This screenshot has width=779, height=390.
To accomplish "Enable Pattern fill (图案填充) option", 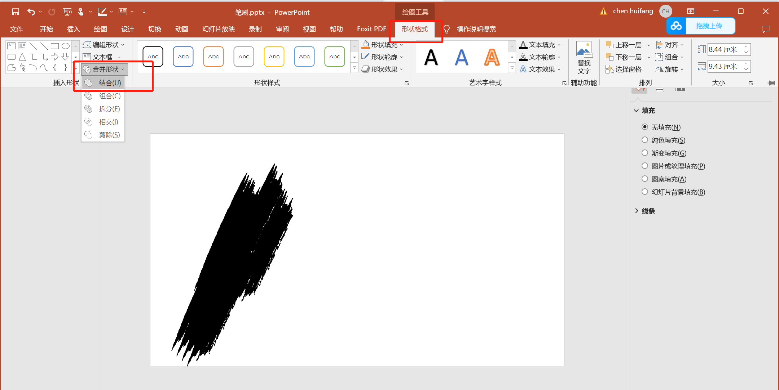I will click(x=645, y=179).
